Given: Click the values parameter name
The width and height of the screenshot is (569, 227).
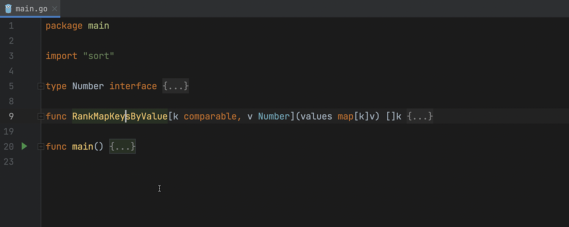Looking at the screenshot, I should point(316,117).
